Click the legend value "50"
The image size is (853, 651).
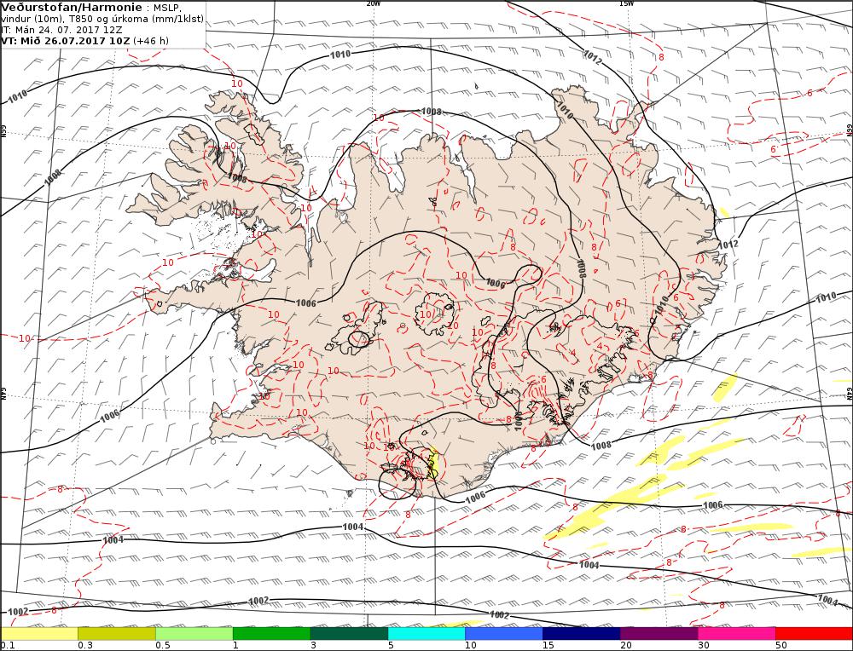pos(781,646)
